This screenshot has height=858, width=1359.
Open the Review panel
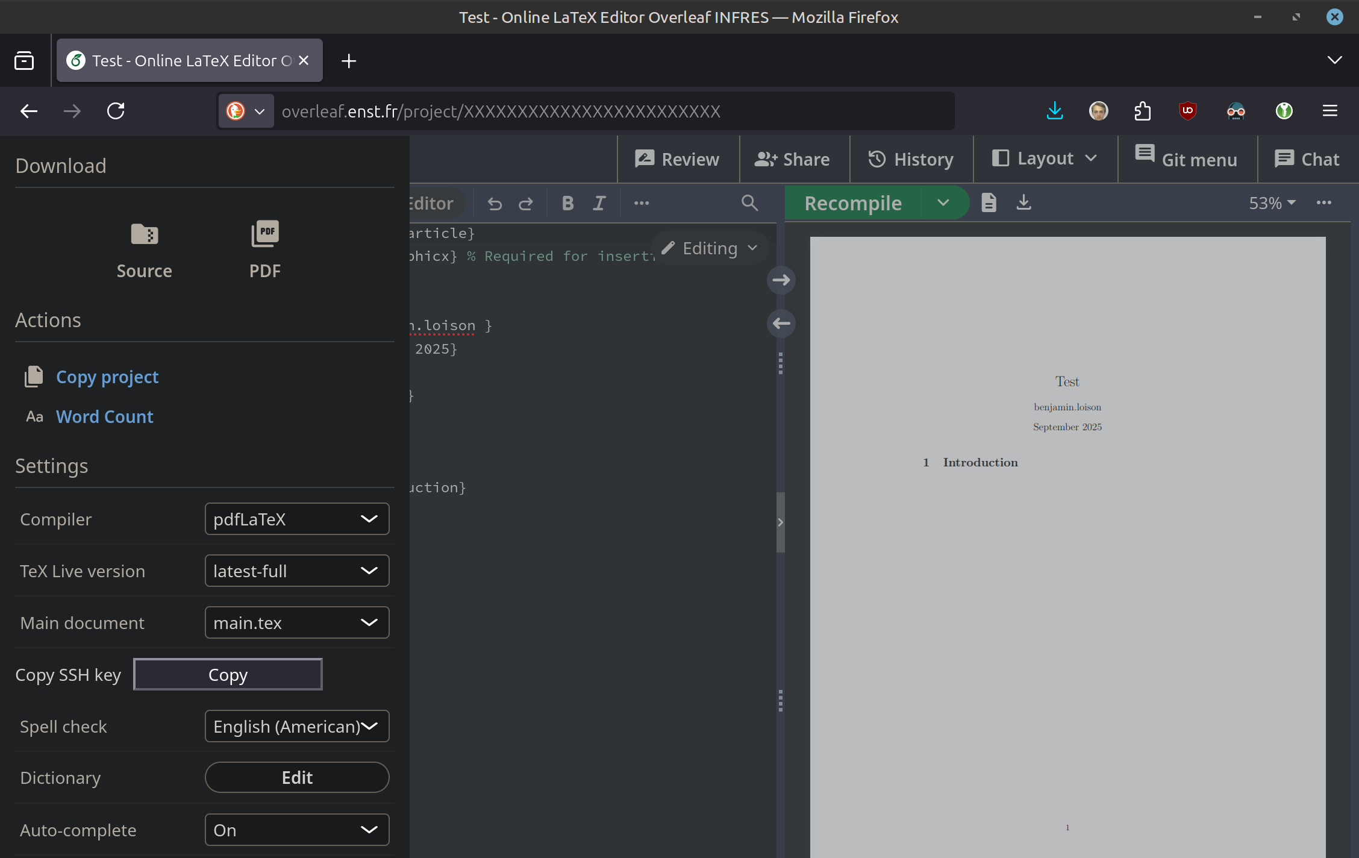pyautogui.click(x=678, y=159)
